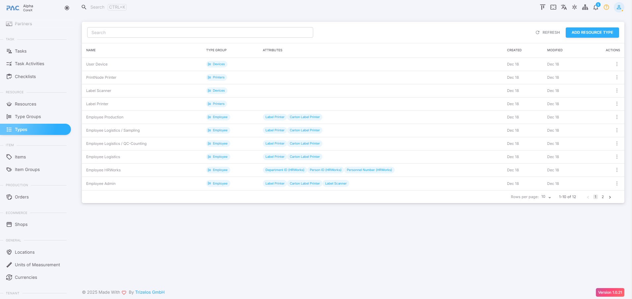
Task: Focus the resource types table search field
Action: point(200,32)
